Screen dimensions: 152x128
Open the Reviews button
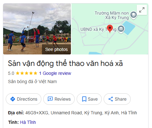(x=59, y=99)
